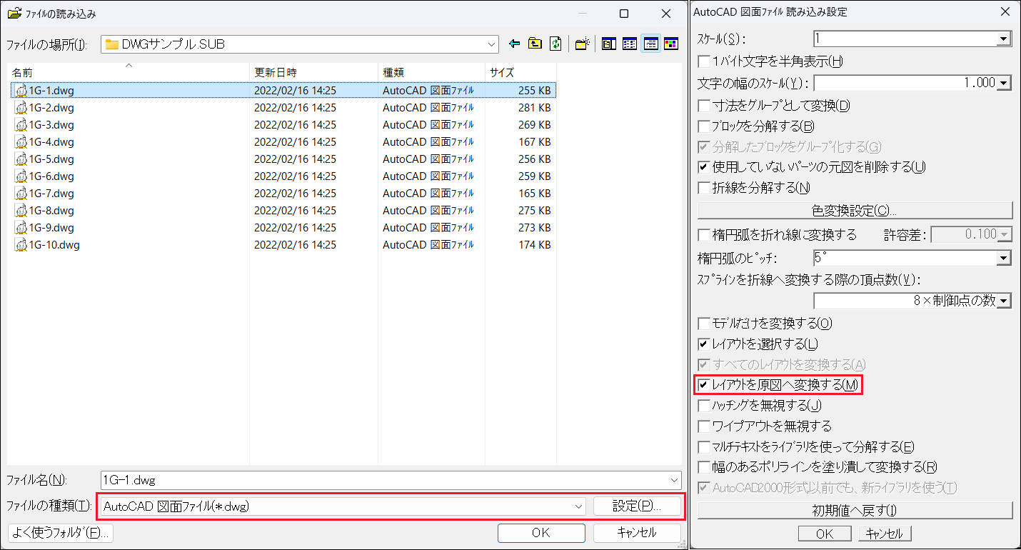Enable 楕円弧を折れ線に変換する checkbox
Image resolution: width=1021 pixels, height=550 pixels.
[x=704, y=235]
